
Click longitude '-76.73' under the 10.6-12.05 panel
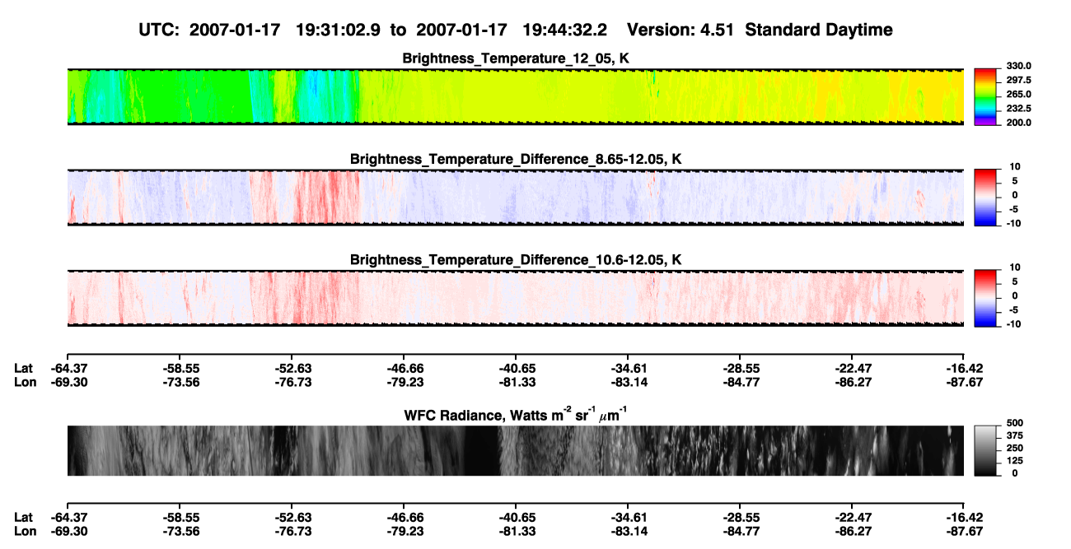(292, 381)
